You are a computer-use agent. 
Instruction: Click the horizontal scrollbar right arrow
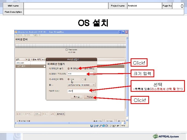(x=125, y=123)
